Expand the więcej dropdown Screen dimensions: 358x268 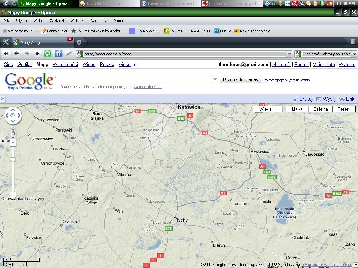click(127, 65)
